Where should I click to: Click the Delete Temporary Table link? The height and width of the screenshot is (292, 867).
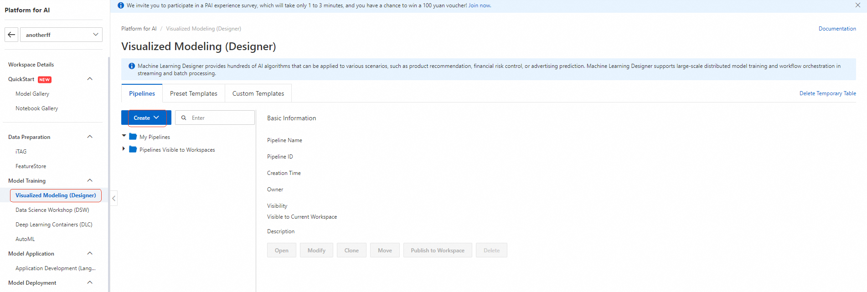click(x=827, y=93)
